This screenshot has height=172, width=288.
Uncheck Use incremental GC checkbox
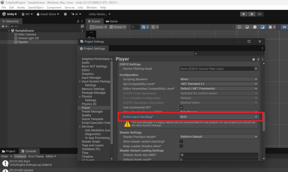(x=181, y=107)
